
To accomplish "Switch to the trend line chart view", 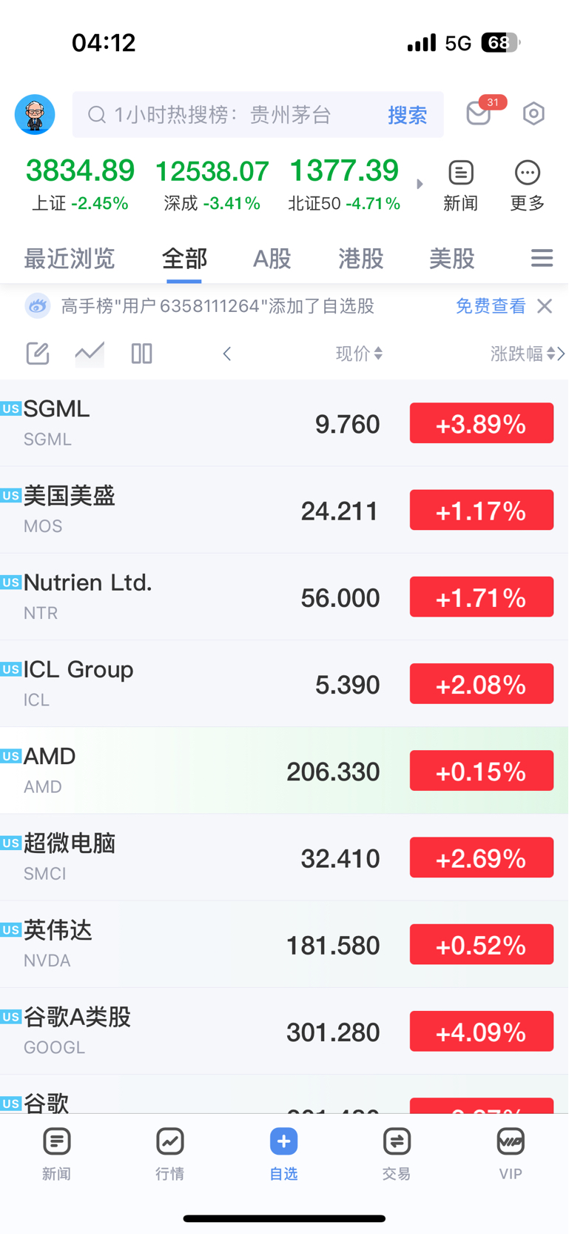I will click(x=90, y=354).
